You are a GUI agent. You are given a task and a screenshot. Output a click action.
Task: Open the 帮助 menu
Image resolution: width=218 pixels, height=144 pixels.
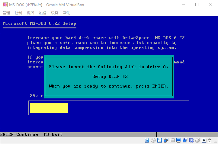(x=67, y=13)
